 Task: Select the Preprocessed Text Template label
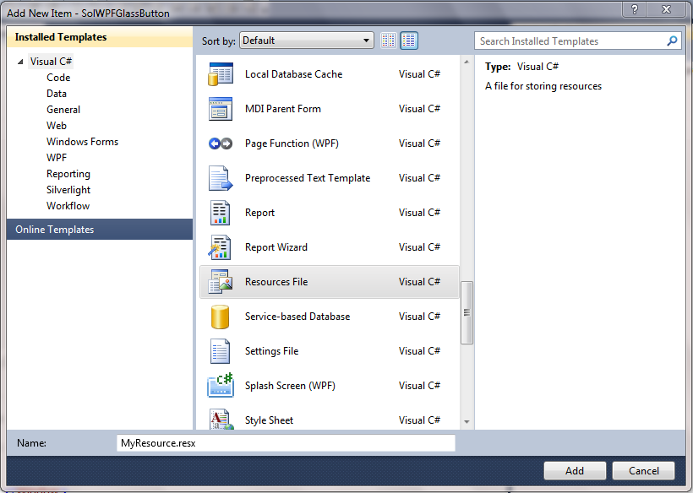tap(308, 178)
